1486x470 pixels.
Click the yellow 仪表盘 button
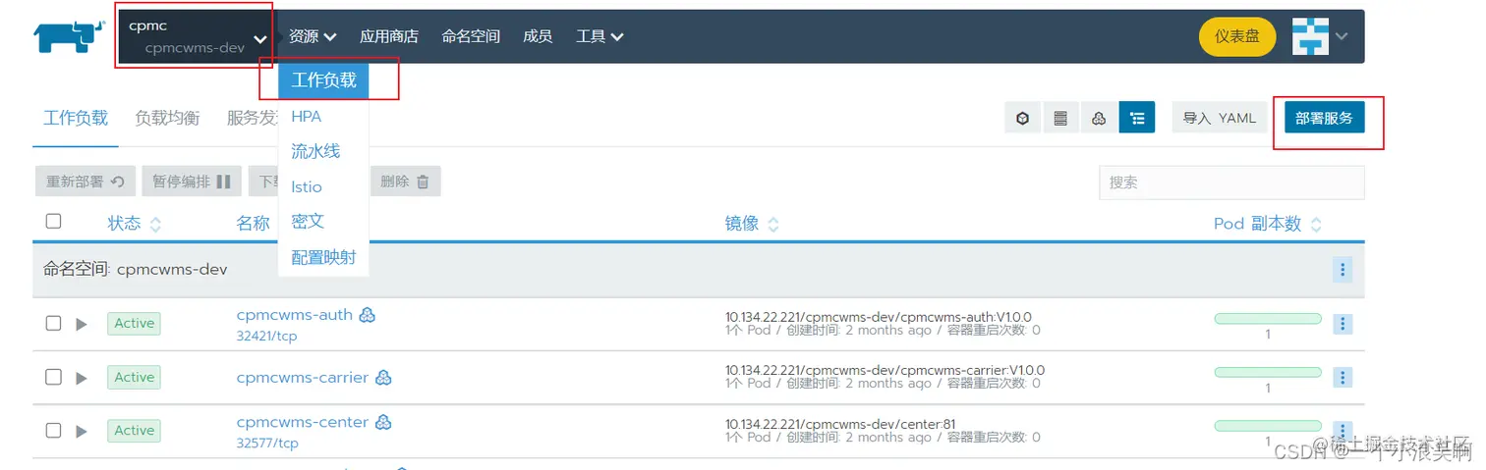(x=1237, y=36)
